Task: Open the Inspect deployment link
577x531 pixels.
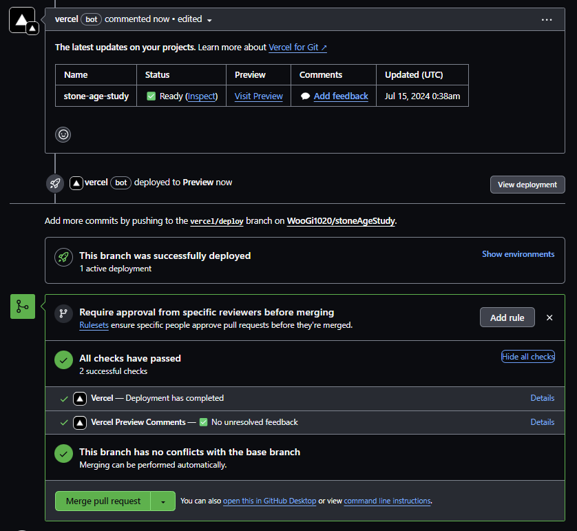Action: (x=202, y=96)
